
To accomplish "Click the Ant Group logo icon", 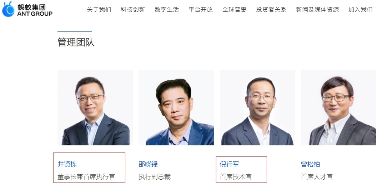I will point(9,9).
